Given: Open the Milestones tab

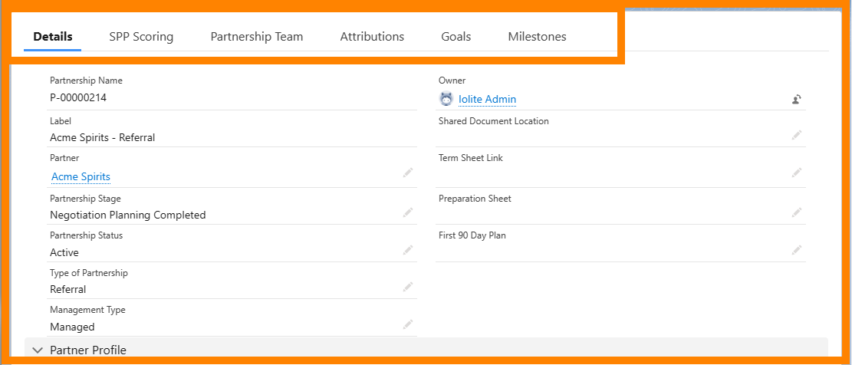Looking at the screenshot, I should pyautogui.click(x=538, y=37).
